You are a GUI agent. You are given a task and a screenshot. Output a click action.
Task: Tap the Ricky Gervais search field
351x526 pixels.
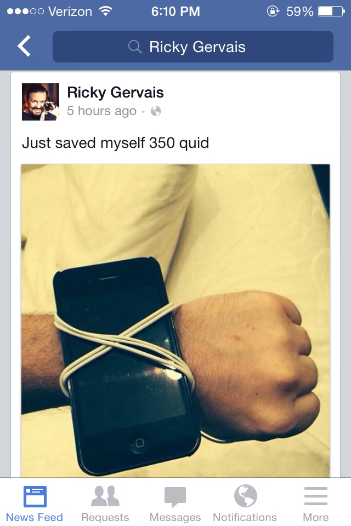(x=193, y=47)
